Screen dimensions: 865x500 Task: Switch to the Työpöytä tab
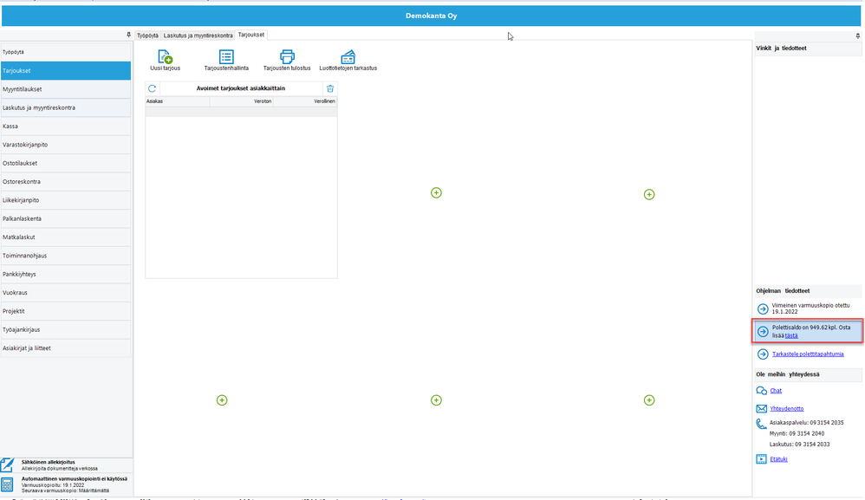coord(147,36)
